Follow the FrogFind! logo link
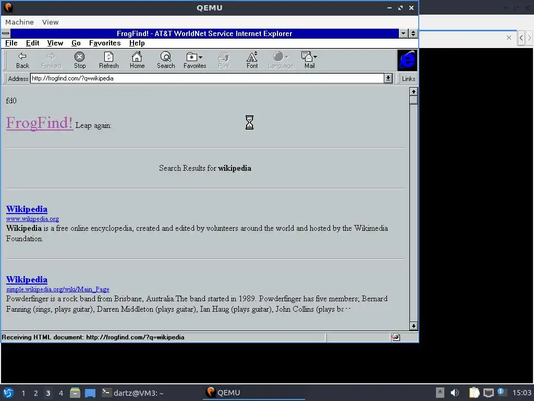The height and width of the screenshot is (401, 534). point(40,123)
